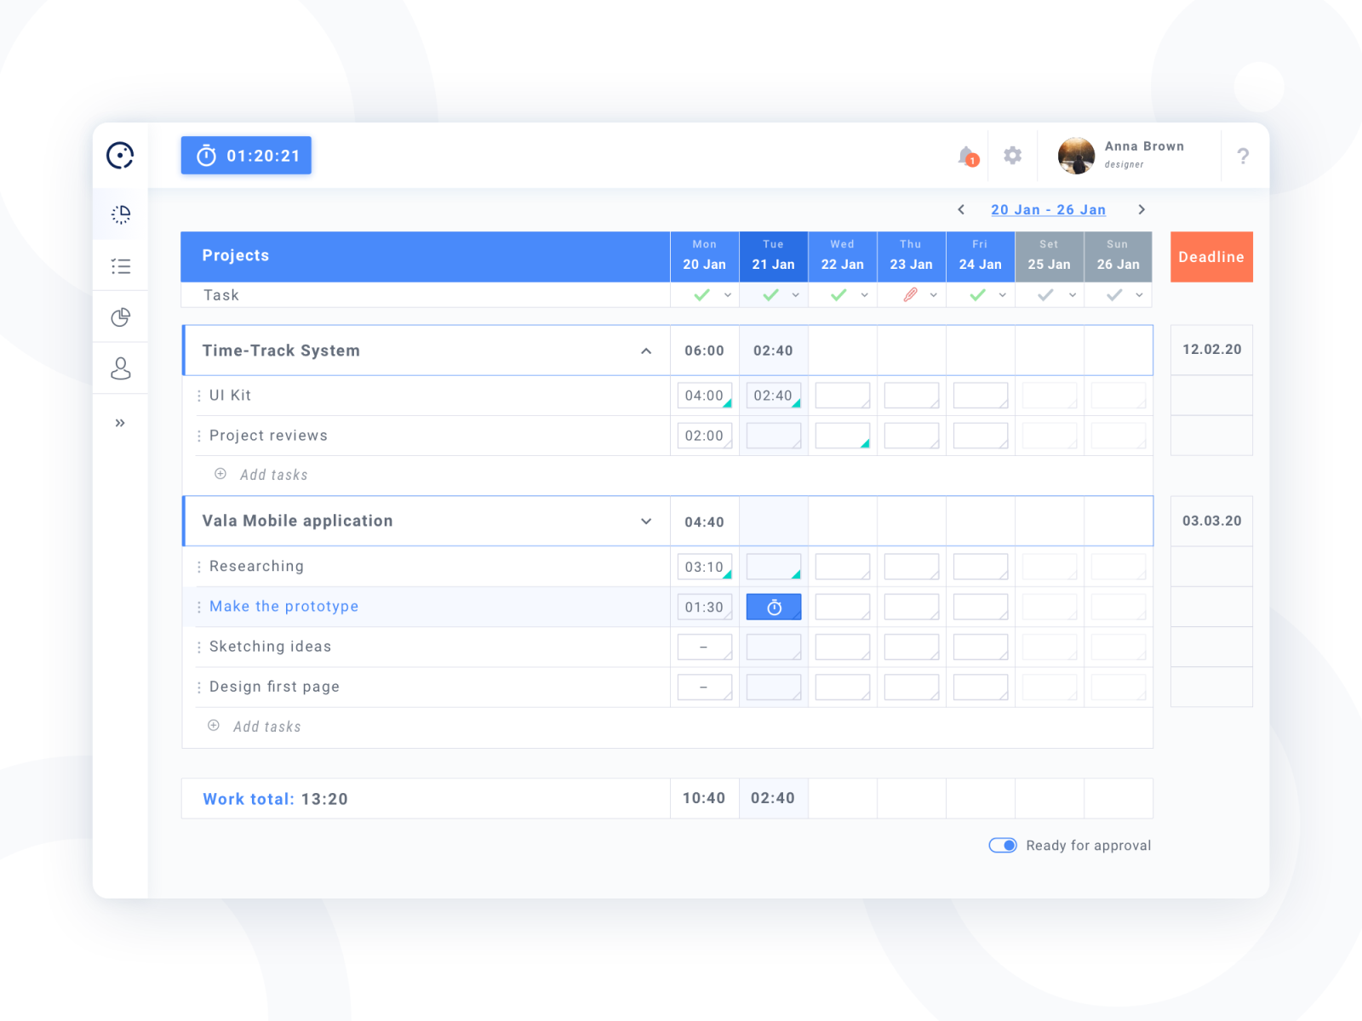1362x1021 pixels.
Task: Click Add tasks under Time-Track System
Action: (272, 474)
